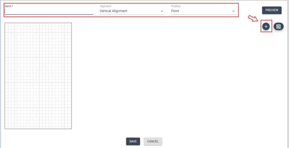This screenshot has height=148, width=289.
Task: Click the top-left corner of grid canvas
Action: pos(5,23)
